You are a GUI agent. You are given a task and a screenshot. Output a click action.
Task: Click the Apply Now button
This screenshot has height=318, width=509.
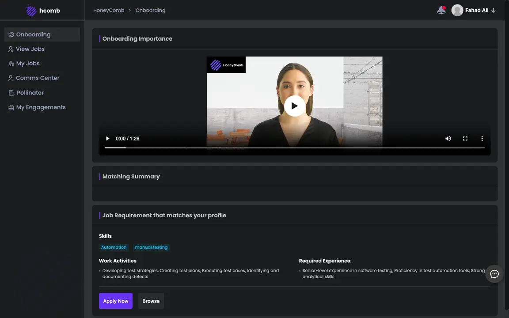tap(116, 301)
